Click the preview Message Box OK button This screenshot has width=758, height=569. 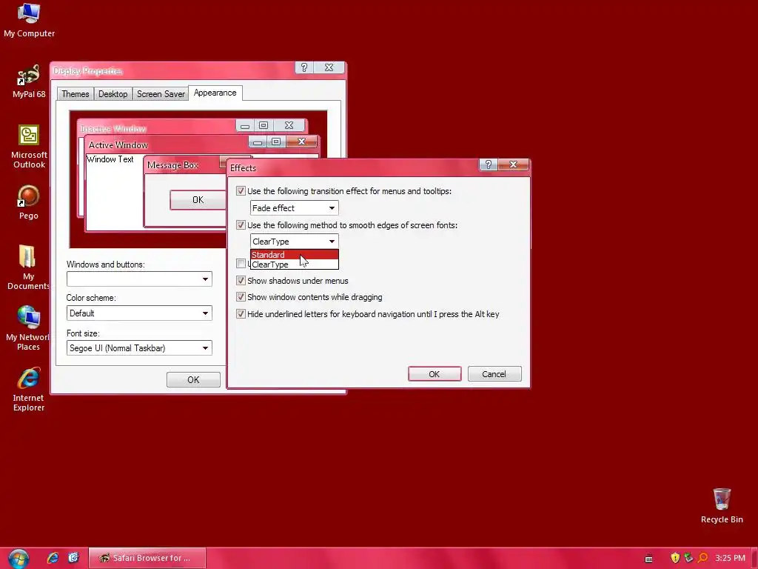[x=198, y=200]
